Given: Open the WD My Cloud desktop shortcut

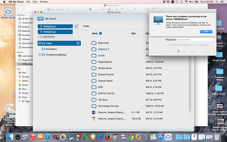Looking at the screenshot, I should (8, 13).
